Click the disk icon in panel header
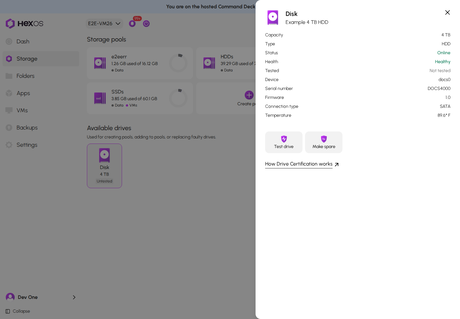Image resolution: width=460 pixels, height=319 pixels. click(273, 18)
